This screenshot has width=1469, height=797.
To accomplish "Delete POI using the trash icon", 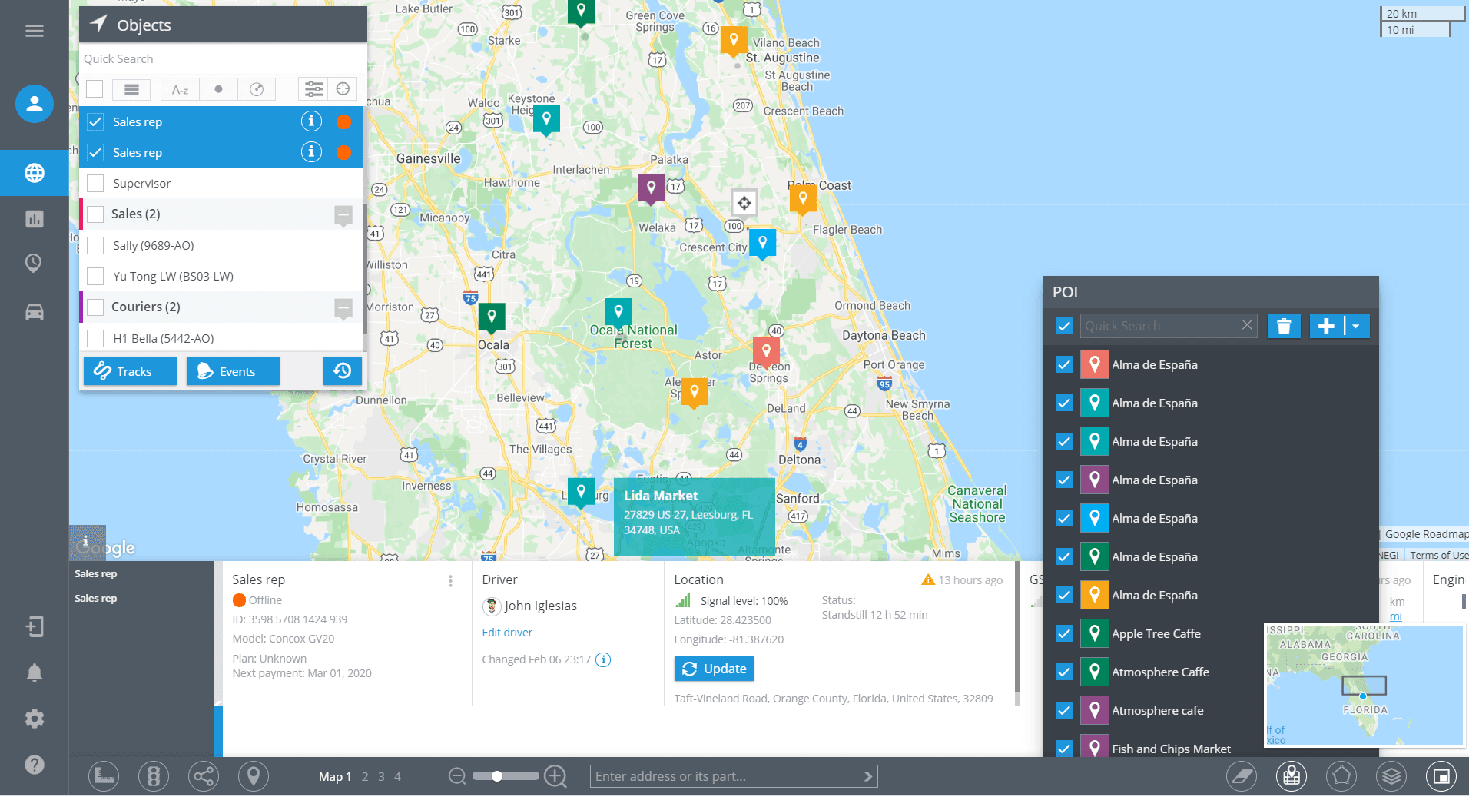I will [x=1283, y=326].
